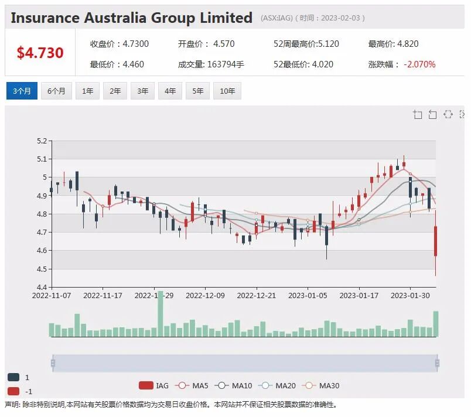
Task: Click the 2022-12-21 x-axis date label
Action: [x=257, y=295]
